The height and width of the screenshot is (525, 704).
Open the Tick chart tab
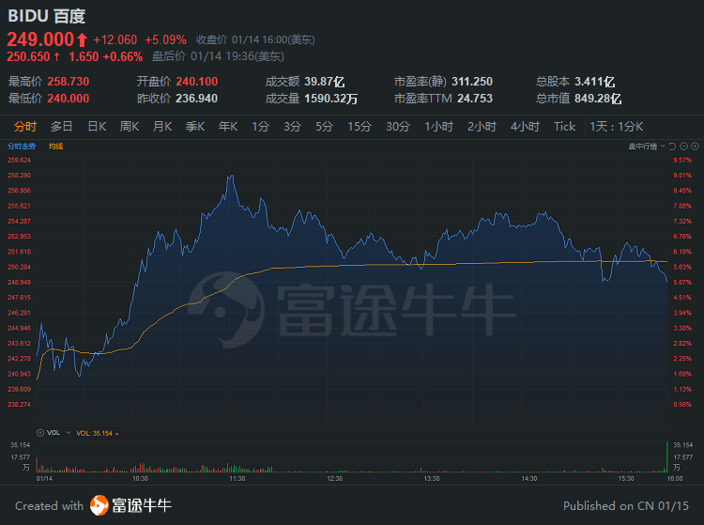(x=564, y=127)
